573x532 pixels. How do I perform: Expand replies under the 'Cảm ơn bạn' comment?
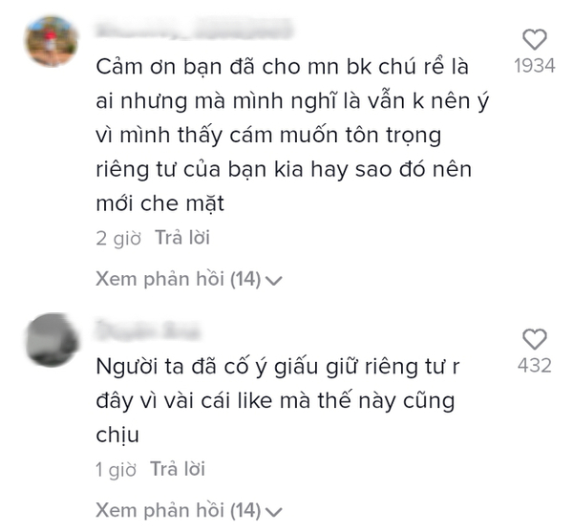188,280
